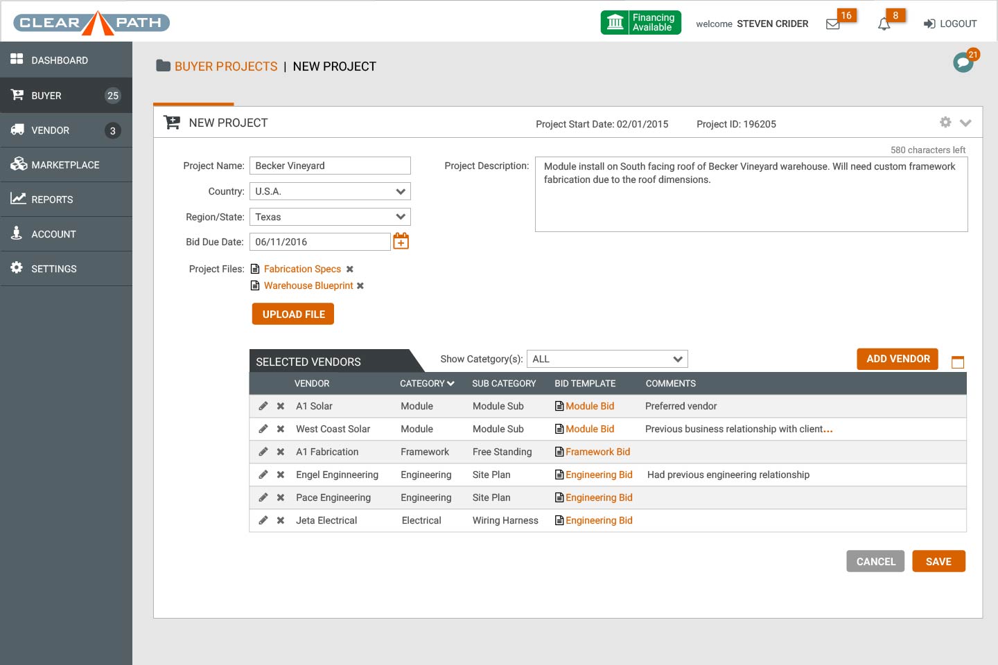Edit the A1 Fabrication vendor row

263,452
